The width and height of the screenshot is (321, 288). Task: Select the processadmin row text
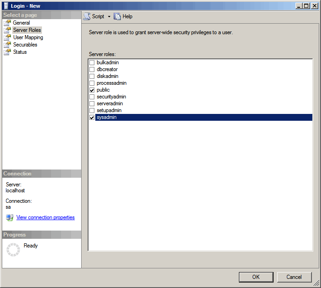[x=112, y=83]
